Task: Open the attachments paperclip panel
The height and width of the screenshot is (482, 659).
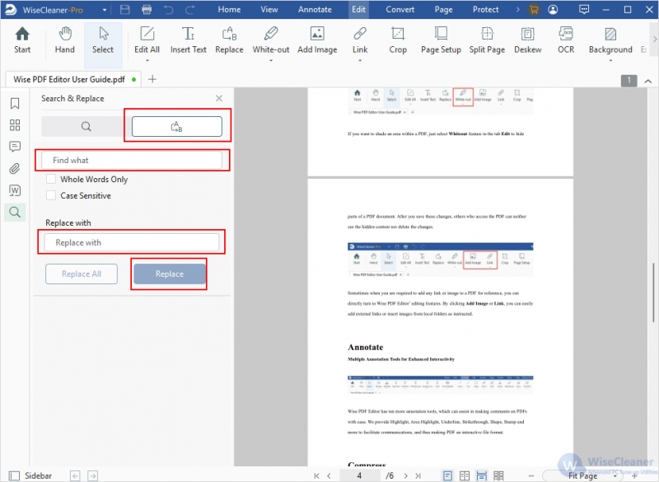Action: coord(15,169)
